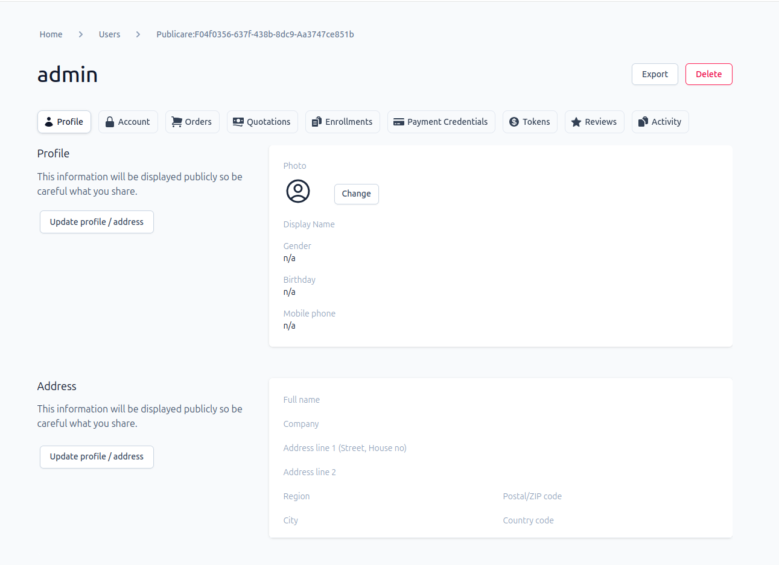The height and width of the screenshot is (565, 779).
Task: Click the star icon on Reviews tab
Action: click(x=576, y=122)
